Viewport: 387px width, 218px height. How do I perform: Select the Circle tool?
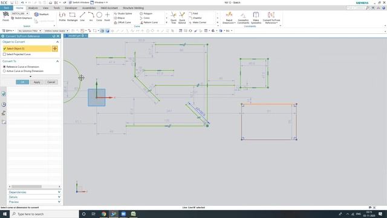[99, 17]
